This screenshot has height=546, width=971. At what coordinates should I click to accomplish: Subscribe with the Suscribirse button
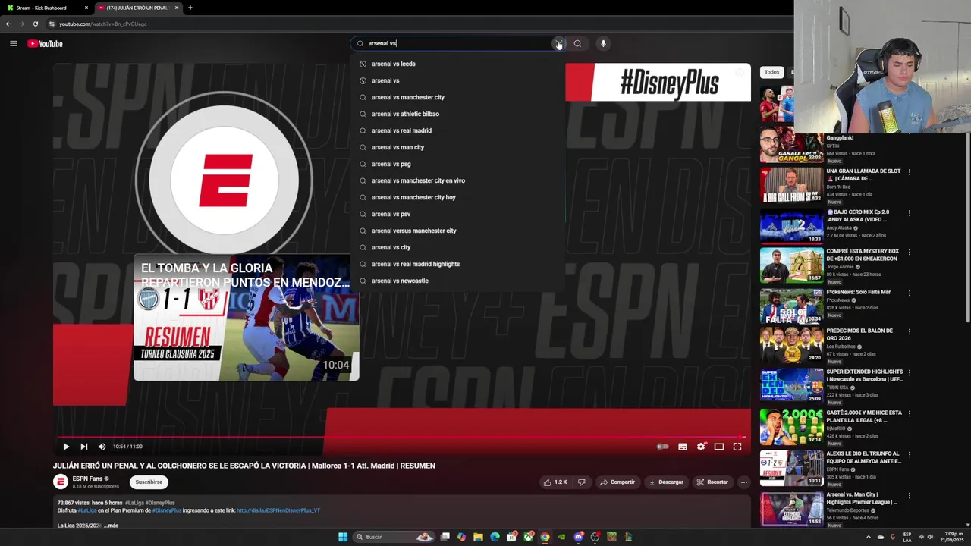[149, 482]
